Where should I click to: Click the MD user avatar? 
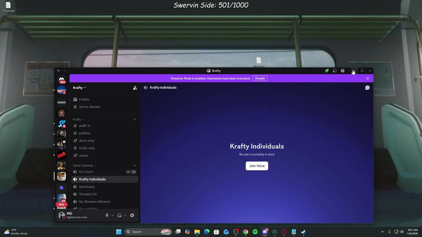coord(62,215)
